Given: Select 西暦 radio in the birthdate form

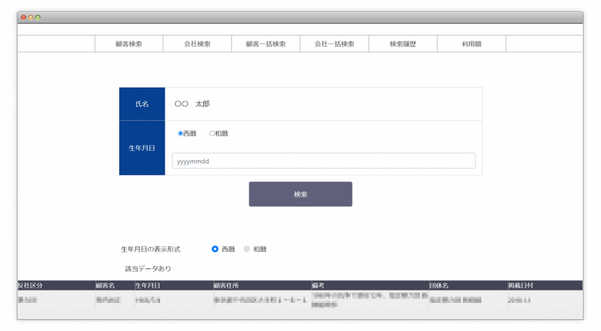Looking at the screenshot, I should tap(181, 134).
